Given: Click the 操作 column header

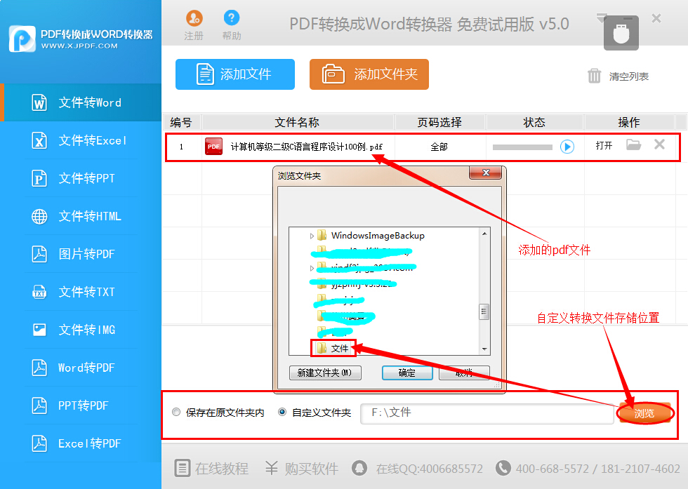Looking at the screenshot, I should tap(629, 122).
